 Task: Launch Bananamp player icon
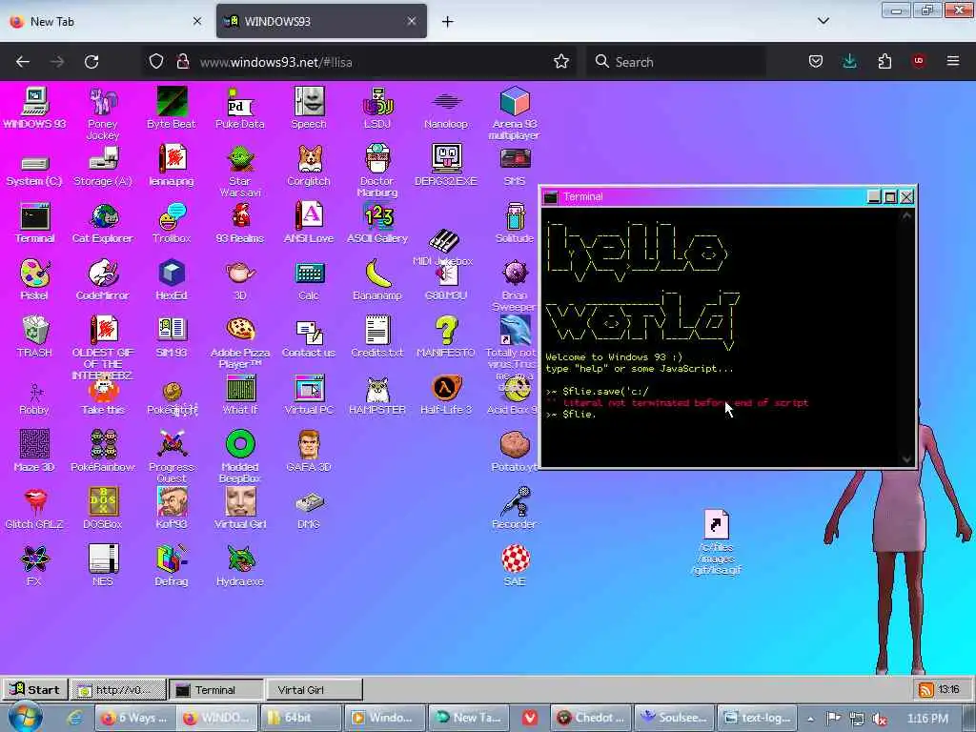[377, 280]
